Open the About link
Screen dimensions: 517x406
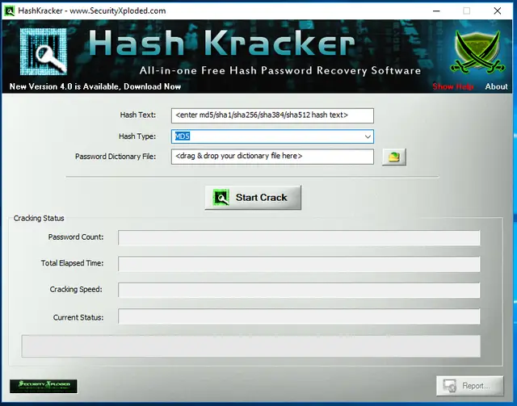coord(496,86)
